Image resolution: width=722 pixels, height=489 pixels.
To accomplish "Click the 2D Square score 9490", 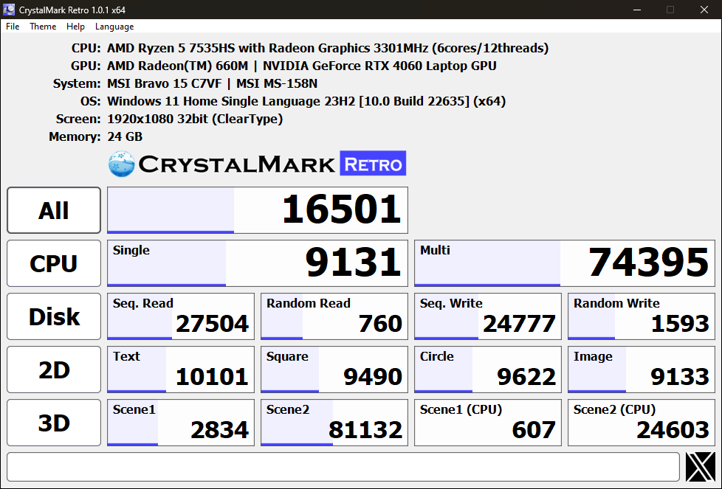I will pyautogui.click(x=334, y=370).
